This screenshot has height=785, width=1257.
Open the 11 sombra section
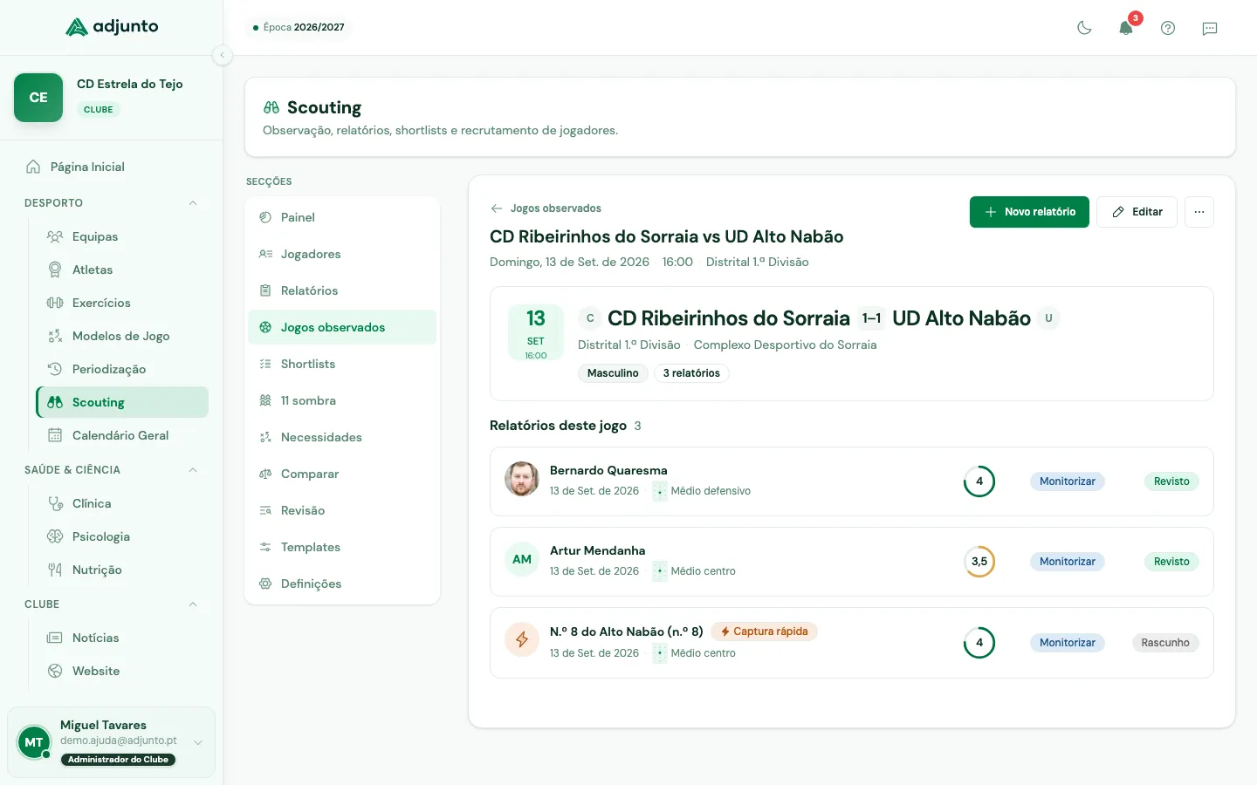pyautogui.click(x=342, y=400)
